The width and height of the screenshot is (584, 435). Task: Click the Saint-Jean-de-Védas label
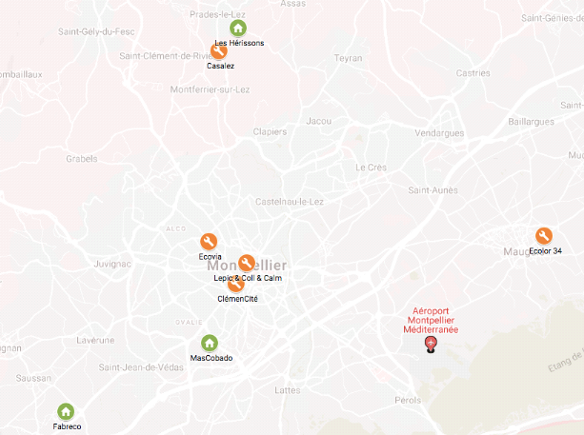point(141,367)
